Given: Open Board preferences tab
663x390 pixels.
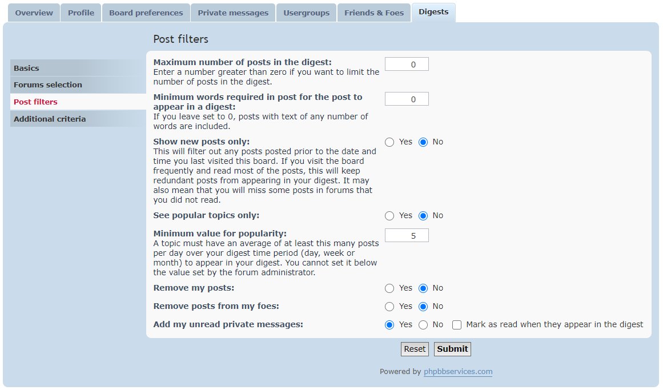Looking at the screenshot, I should click(146, 13).
